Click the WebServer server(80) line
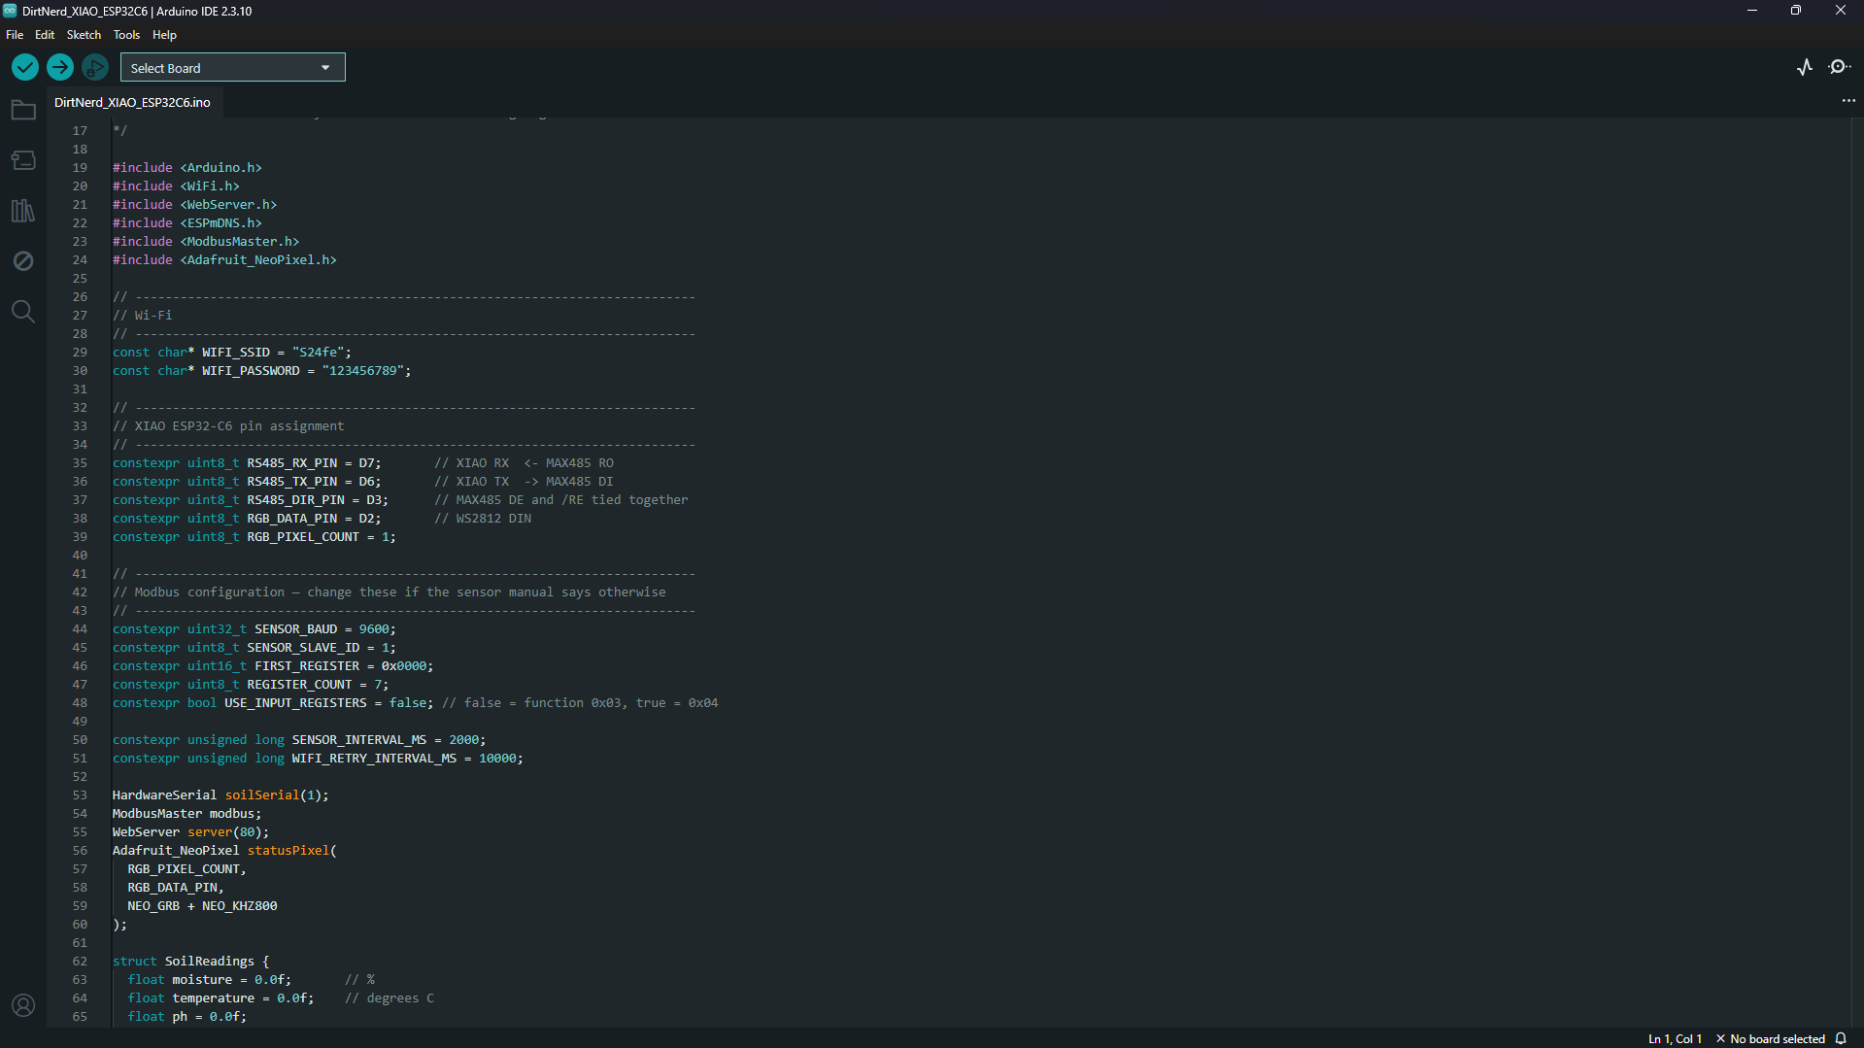 tap(190, 832)
